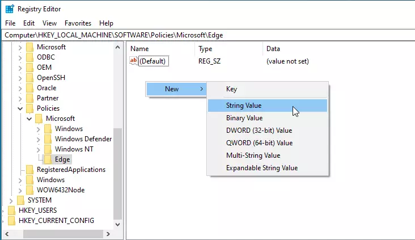Click the Partner folder icon

(x=30, y=98)
